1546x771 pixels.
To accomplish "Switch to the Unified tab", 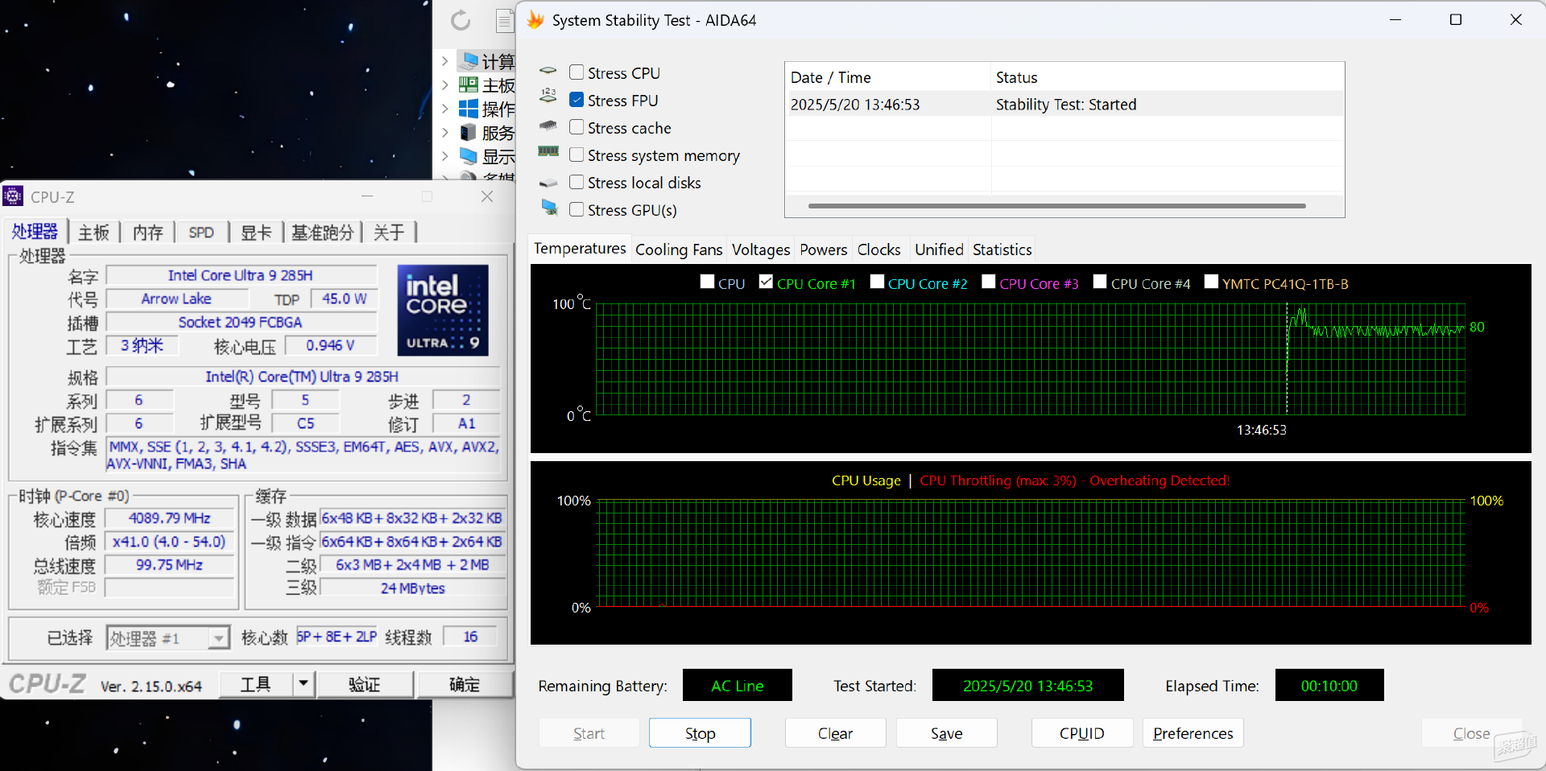I will [939, 249].
